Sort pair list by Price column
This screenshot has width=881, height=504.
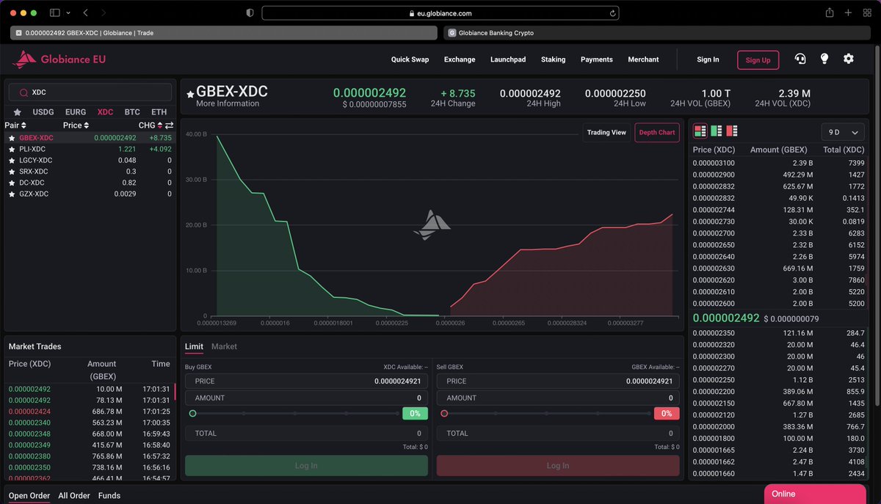[x=76, y=125]
